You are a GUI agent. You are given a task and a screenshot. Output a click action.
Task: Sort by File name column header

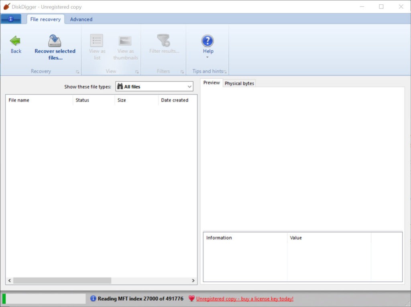click(x=39, y=100)
